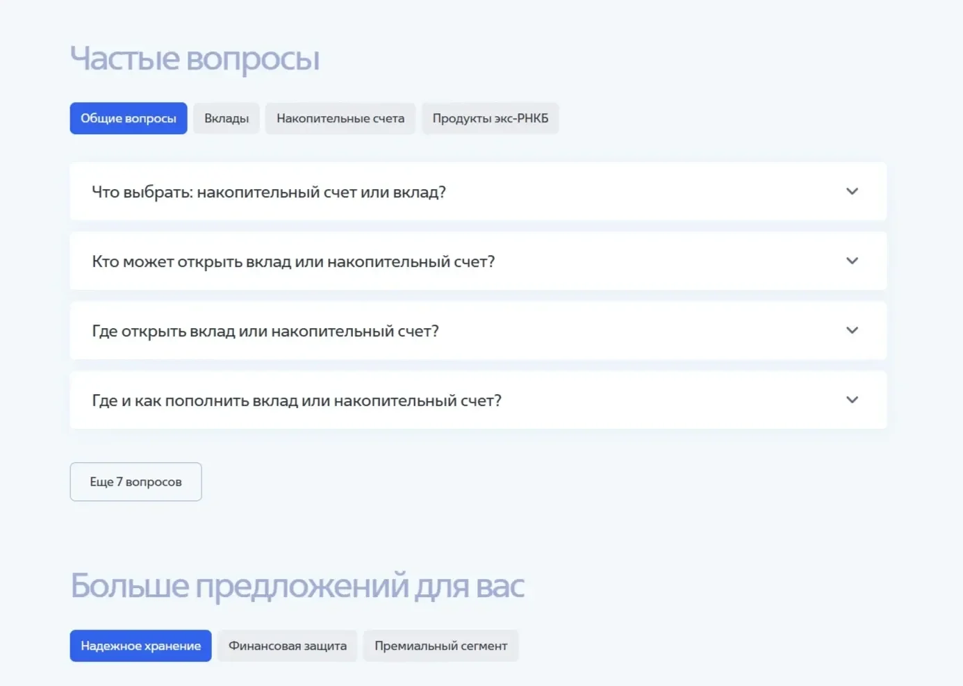Click the Больше предложений для вас heading
The height and width of the screenshot is (686, 963).
coord(297,586)
